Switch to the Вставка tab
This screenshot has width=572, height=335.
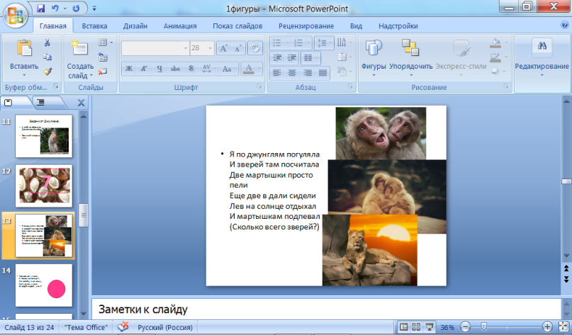tap(94, 26)
